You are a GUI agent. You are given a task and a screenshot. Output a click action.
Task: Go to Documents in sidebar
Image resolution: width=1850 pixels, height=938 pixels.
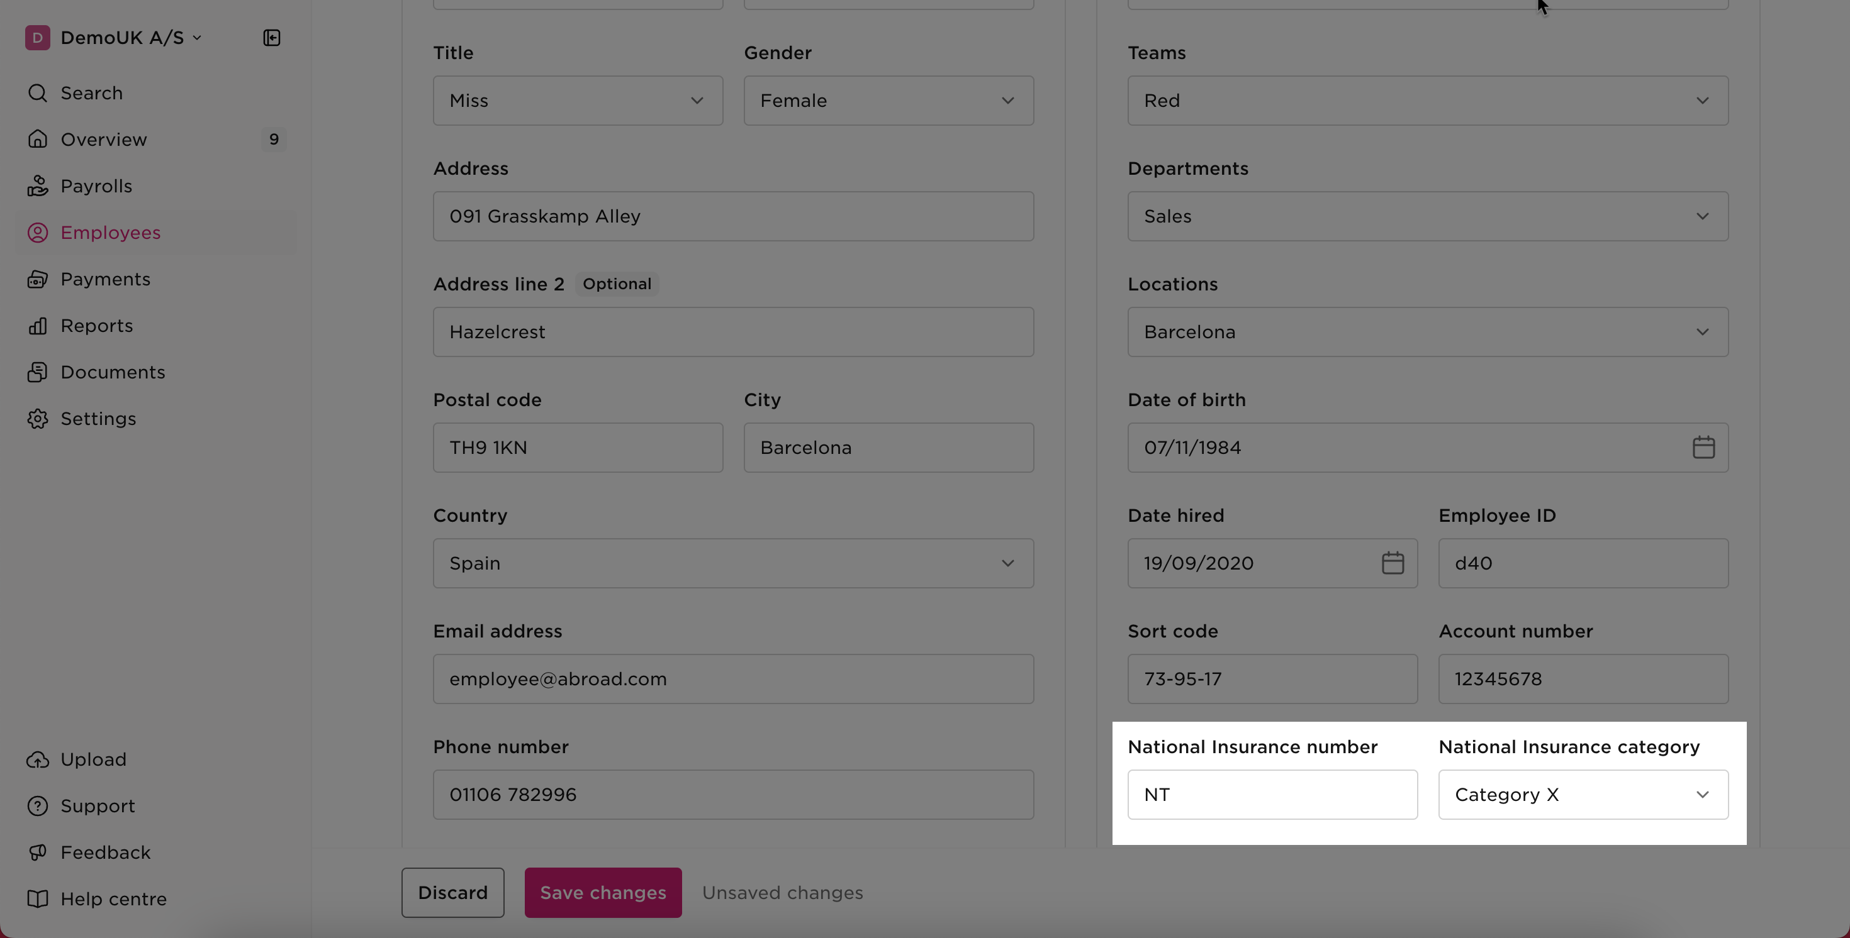(x=113, y=372)
